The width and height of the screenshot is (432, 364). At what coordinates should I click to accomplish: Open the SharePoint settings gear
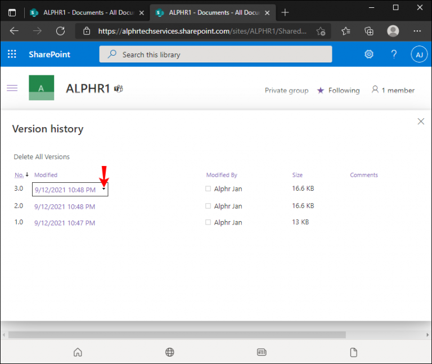369,55
